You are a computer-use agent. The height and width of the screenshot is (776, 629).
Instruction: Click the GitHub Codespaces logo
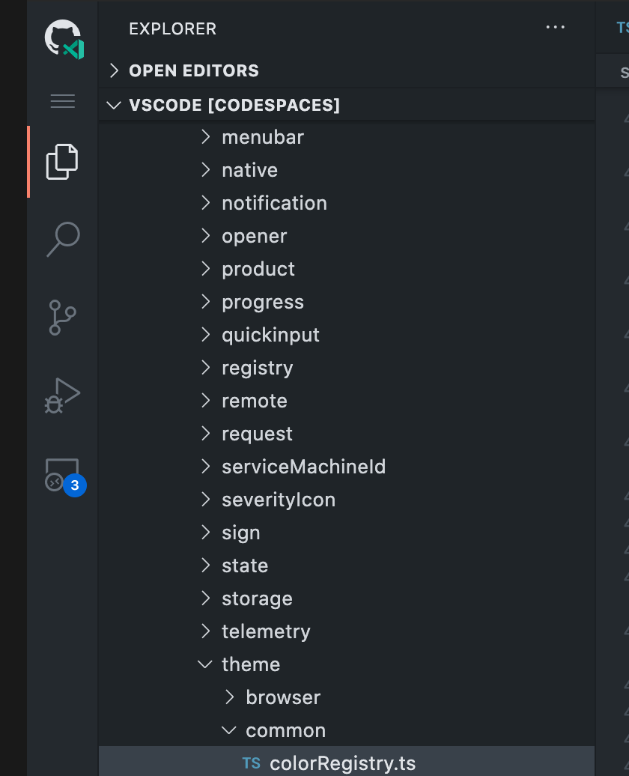63,37
